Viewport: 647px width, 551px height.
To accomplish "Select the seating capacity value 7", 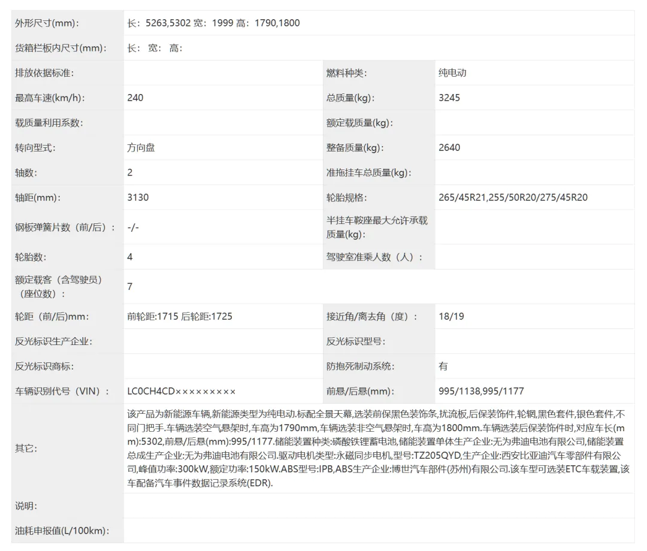I will click(130, 287).
